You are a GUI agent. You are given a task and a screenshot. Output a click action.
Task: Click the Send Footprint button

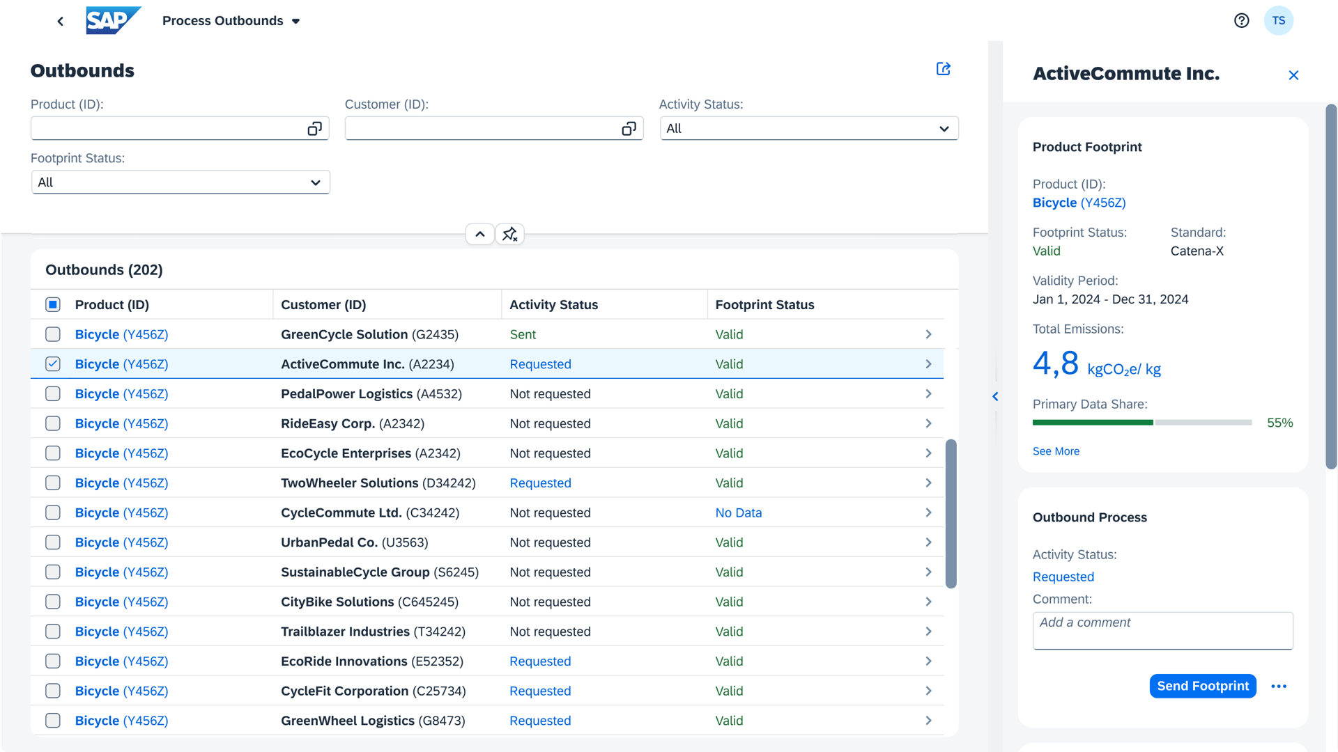[x=1202, y=687]
